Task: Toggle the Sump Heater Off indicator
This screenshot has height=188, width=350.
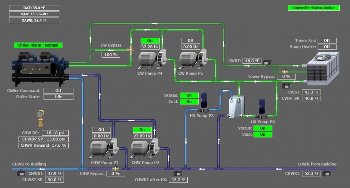Action: click(x=327, y=47)
